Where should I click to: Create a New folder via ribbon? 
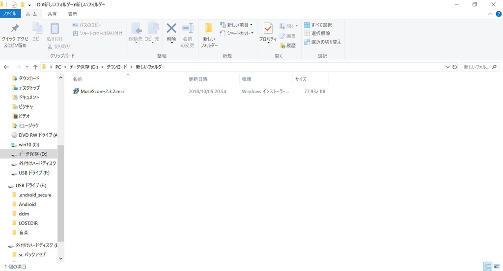209,35
